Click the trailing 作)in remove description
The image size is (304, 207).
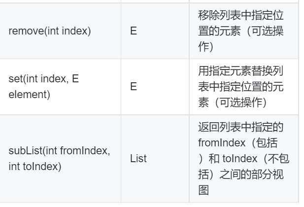coord(205,46)
